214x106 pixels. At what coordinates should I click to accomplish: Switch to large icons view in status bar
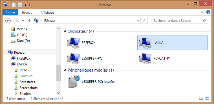tap(207, 98)
